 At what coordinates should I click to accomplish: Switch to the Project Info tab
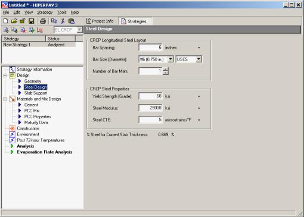coord(100,21)
